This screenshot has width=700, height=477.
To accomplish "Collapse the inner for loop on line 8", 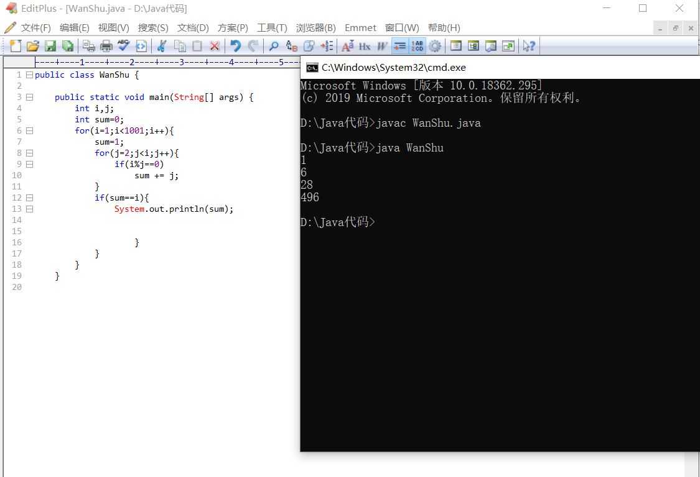I will pos(29,153).
